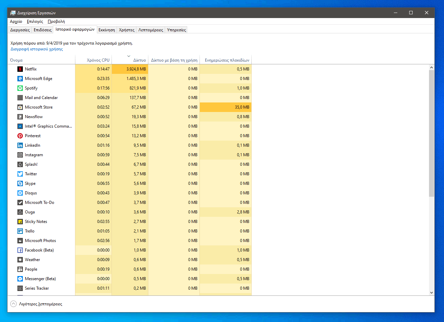The image size is (444, 322).
Task: Click the Mail and Calendar icon
Action: (x=20, y=98)
